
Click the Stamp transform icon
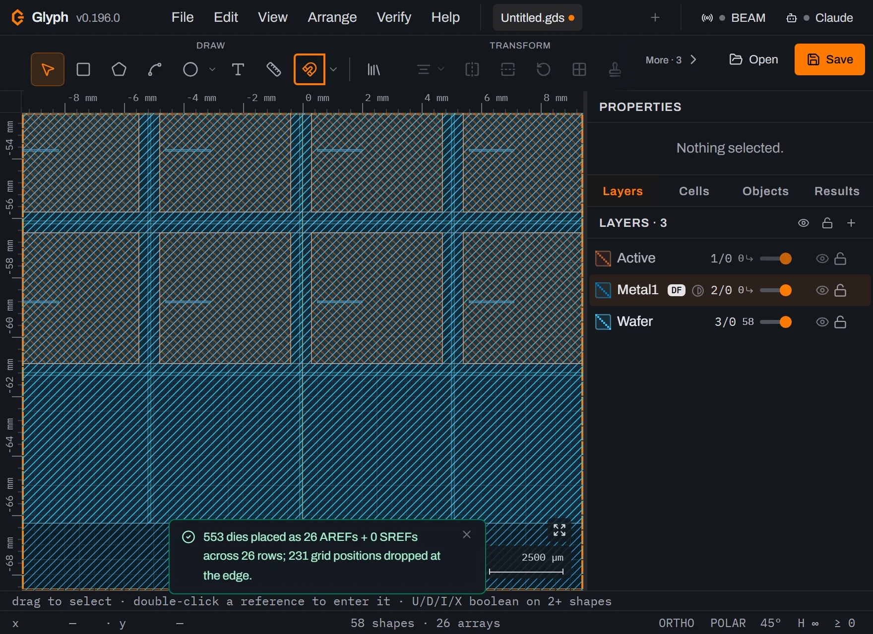[x=615, y=69]
